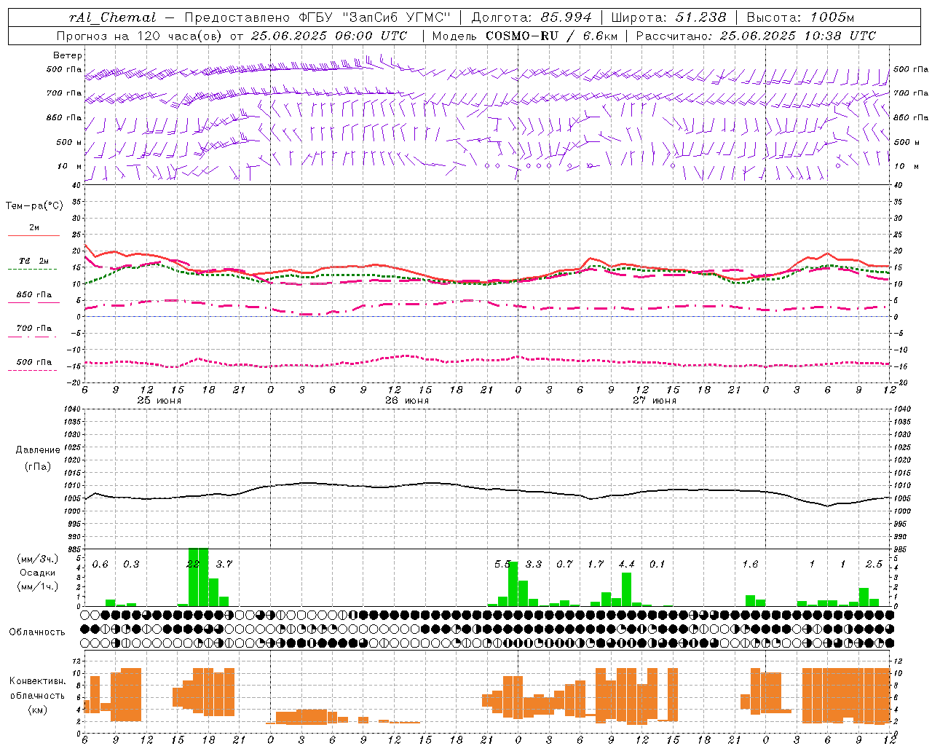Click the forecast start time 25.06.2025 06:00 UTC
This screenshot has width=932, height=746.
(329, 36)
